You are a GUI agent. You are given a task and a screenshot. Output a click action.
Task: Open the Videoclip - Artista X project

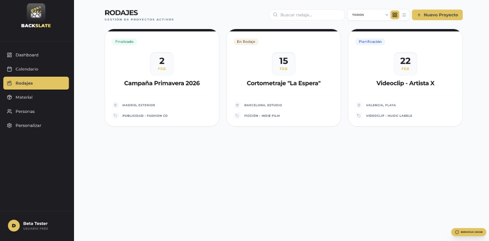click(x=405, y=83)
